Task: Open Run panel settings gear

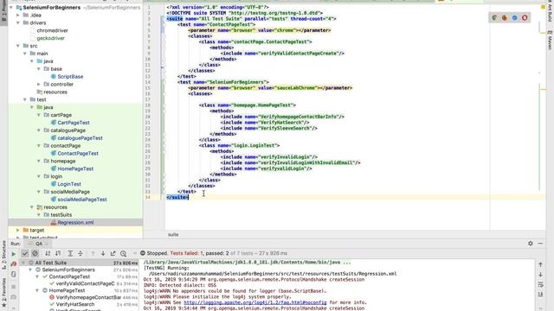Action: tap(531, 244)
